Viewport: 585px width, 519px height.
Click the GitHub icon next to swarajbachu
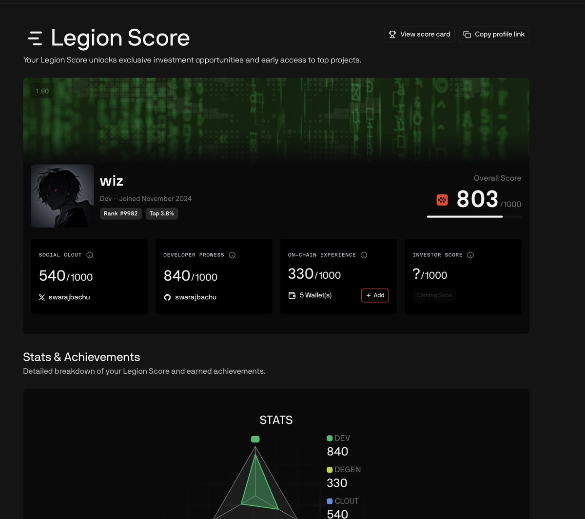coord(167,297)
